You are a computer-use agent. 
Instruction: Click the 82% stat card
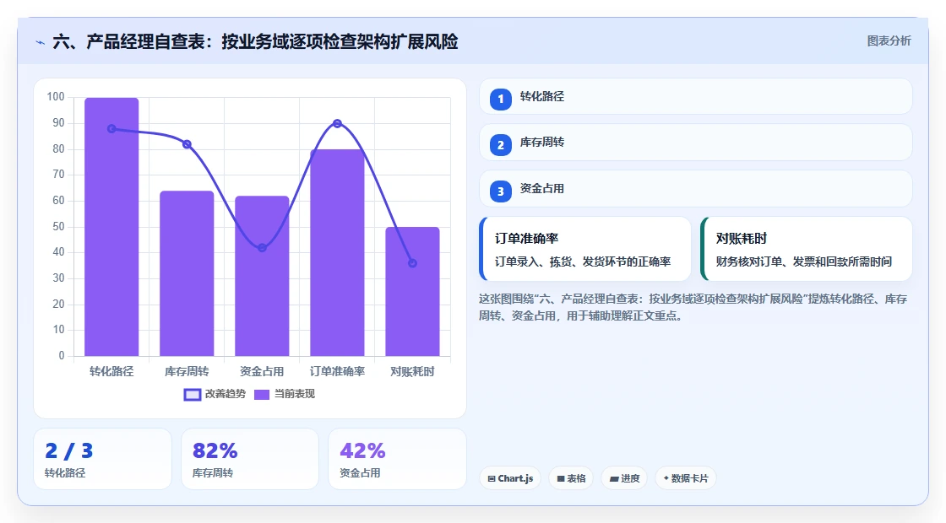pos(250,459)
